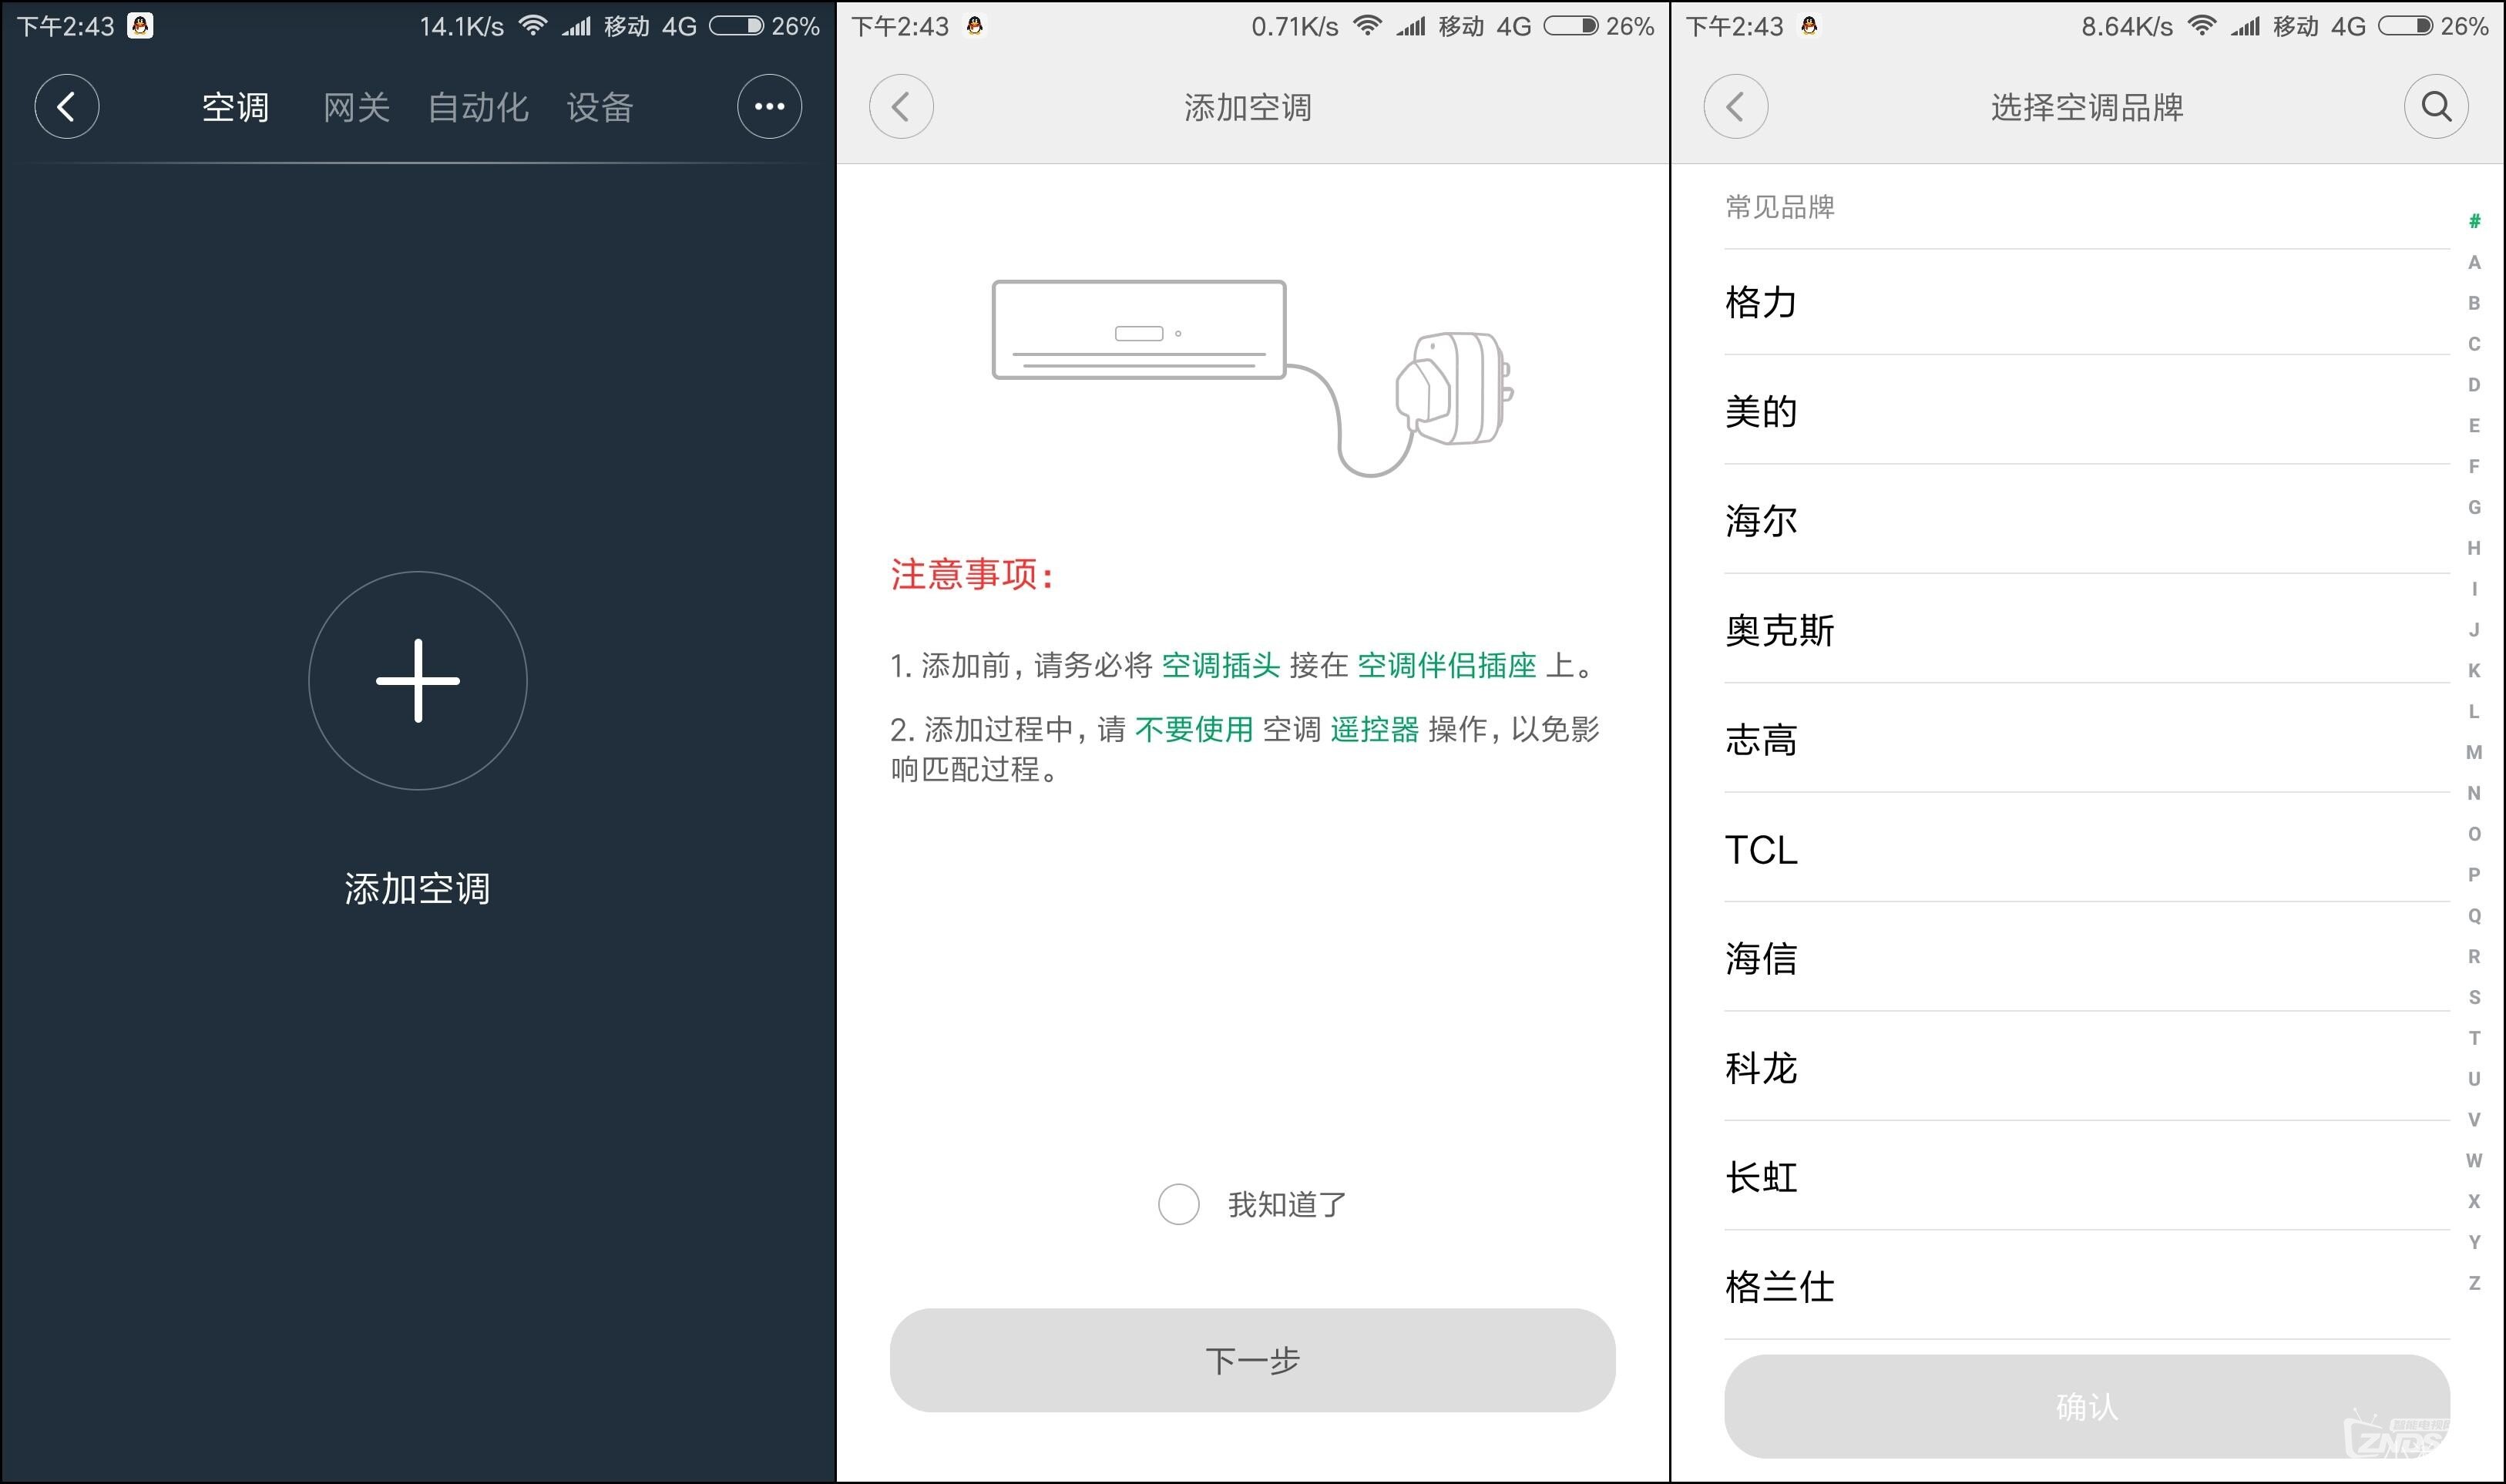Jump to letter M in the alphabet index
This screenshot has width=2506, height=1484.
click(2473, 752)
